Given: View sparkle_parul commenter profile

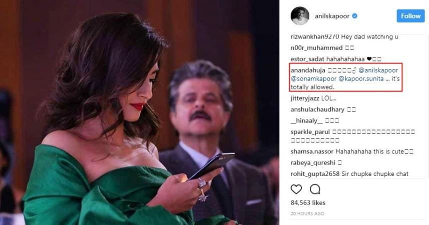Looking at the screenshot, I should (x=310, y=132).
